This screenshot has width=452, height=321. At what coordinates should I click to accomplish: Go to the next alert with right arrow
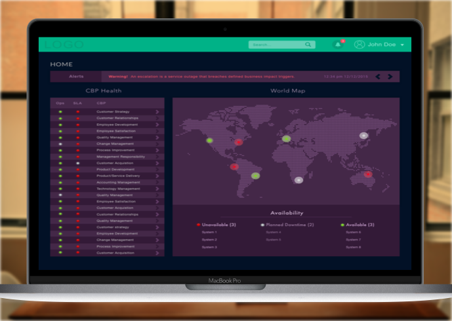[x=390, y=77]
